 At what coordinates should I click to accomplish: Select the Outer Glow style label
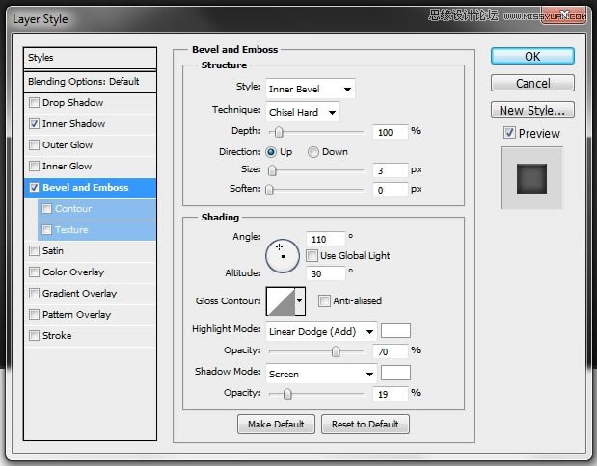[x=68, y=144]
